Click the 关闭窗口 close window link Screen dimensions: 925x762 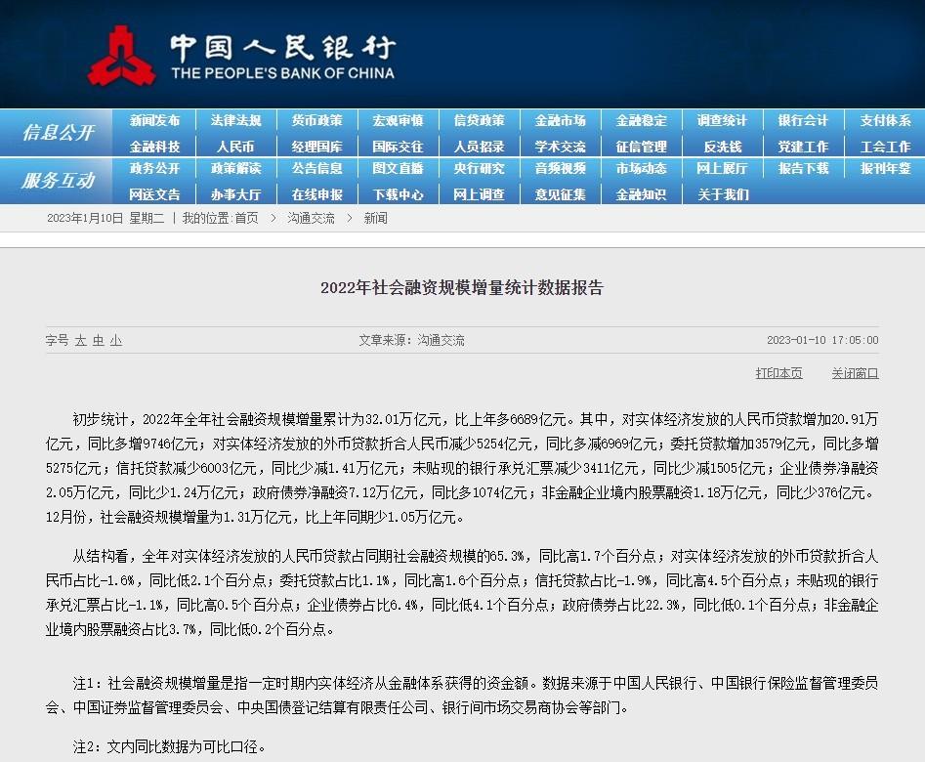[x=855, y=373]
